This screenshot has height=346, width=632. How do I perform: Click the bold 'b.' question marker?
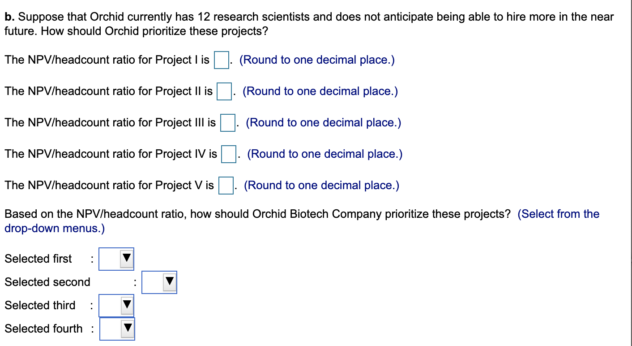pyautogui.click(x=9, y=17)
